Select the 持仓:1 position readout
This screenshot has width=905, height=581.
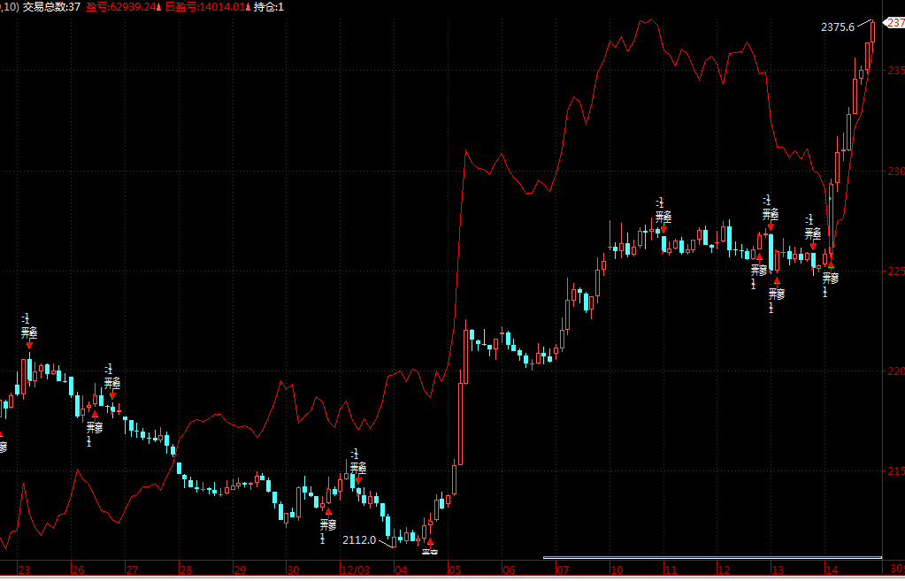[x=268, y=7]
